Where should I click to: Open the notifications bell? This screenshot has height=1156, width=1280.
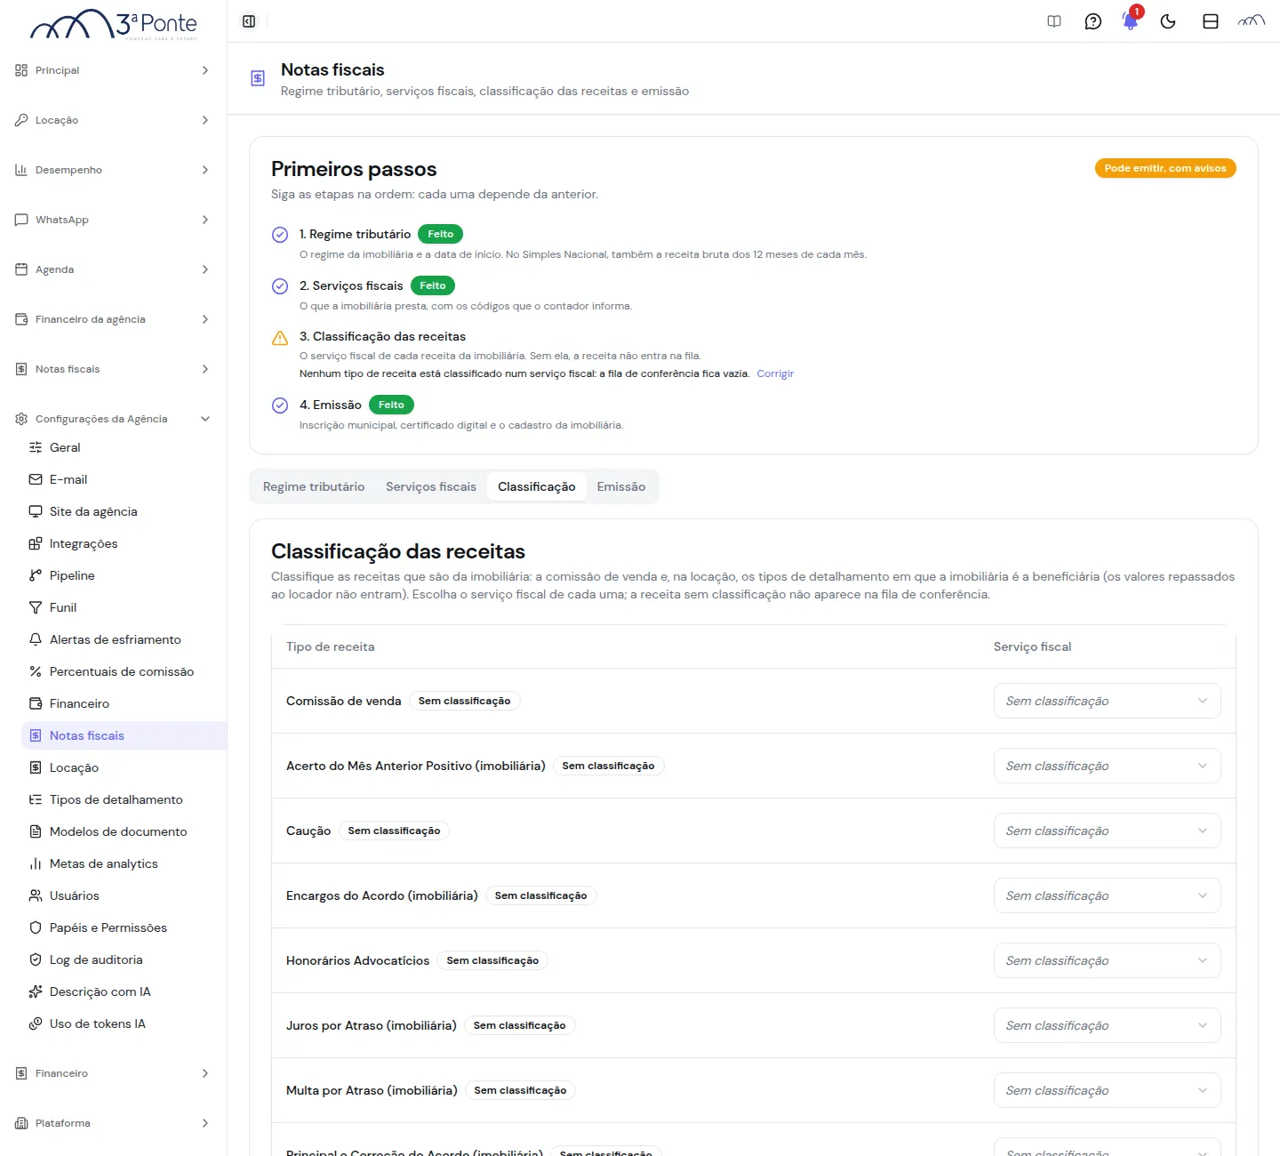[x=1131, y=21]
